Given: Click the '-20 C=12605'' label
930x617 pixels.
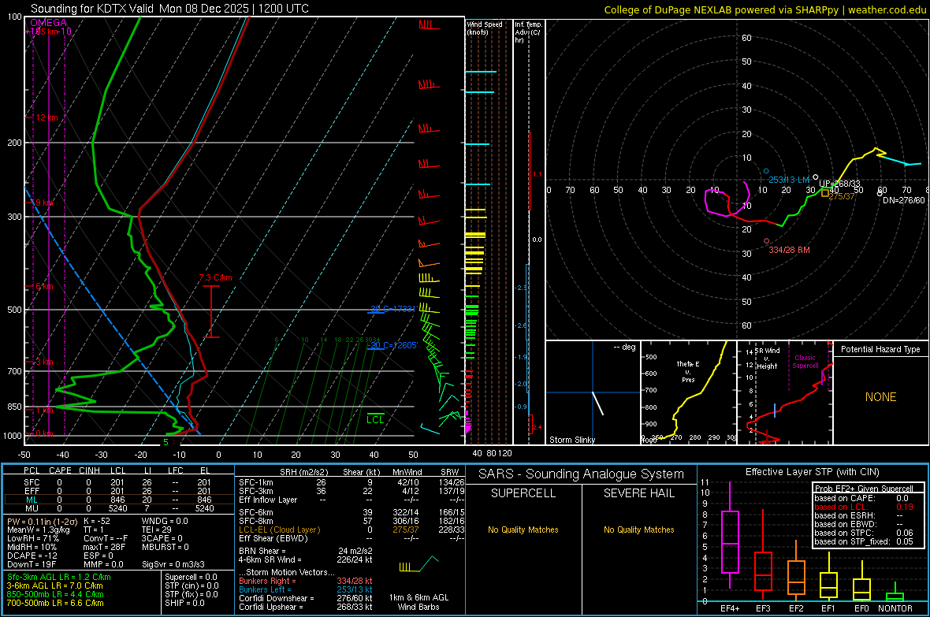Looking at the screenshot, I should tap(392, 345).
